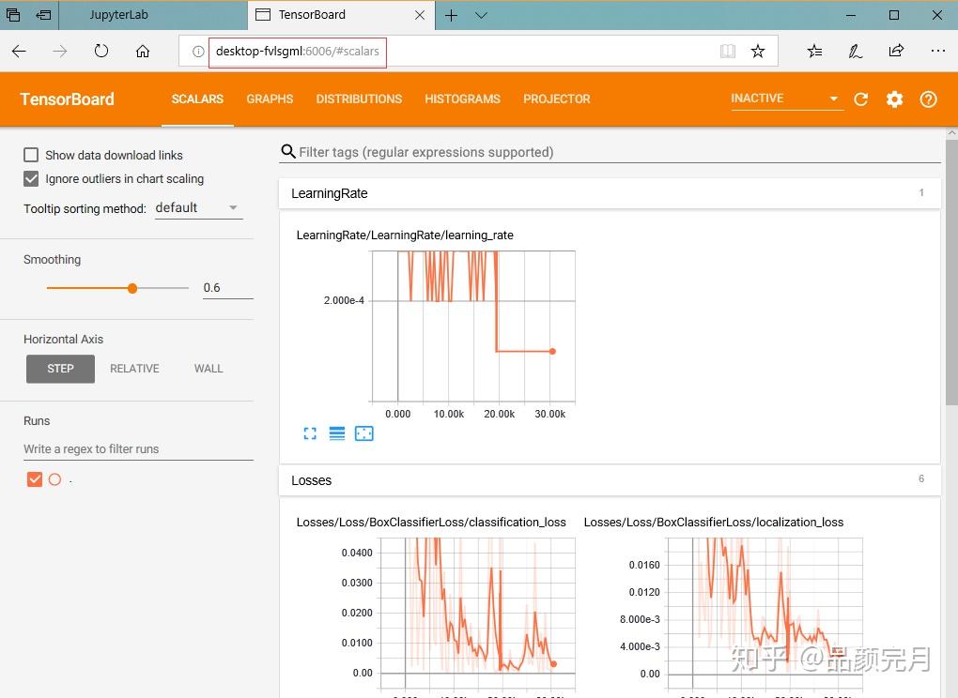Uncheck the run checkbox under Runs
The image size is (958, 698).
[35, 478]
